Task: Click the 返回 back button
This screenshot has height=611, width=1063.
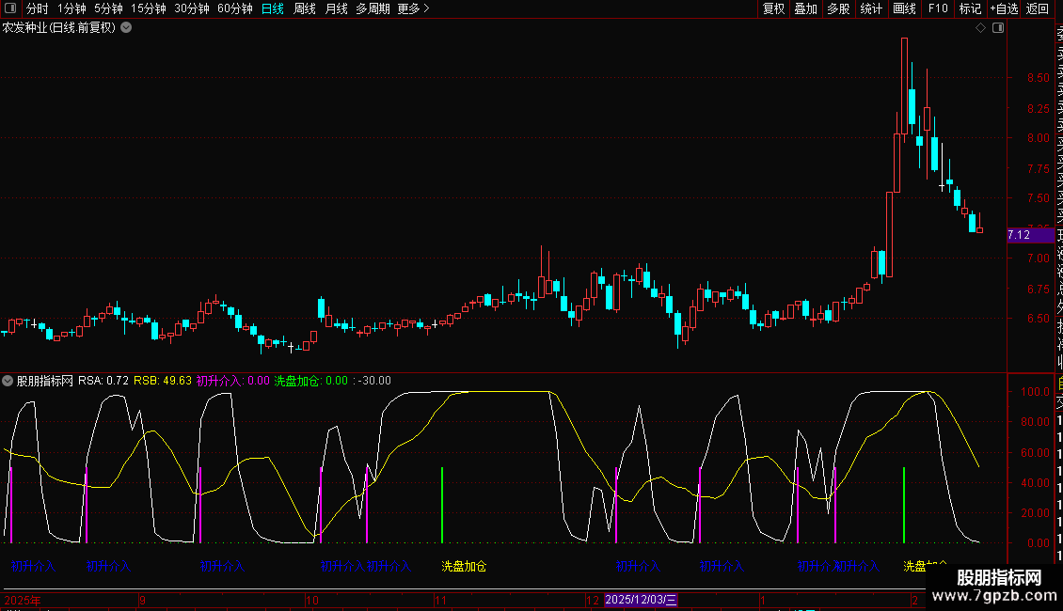Action: [1037, 8]
